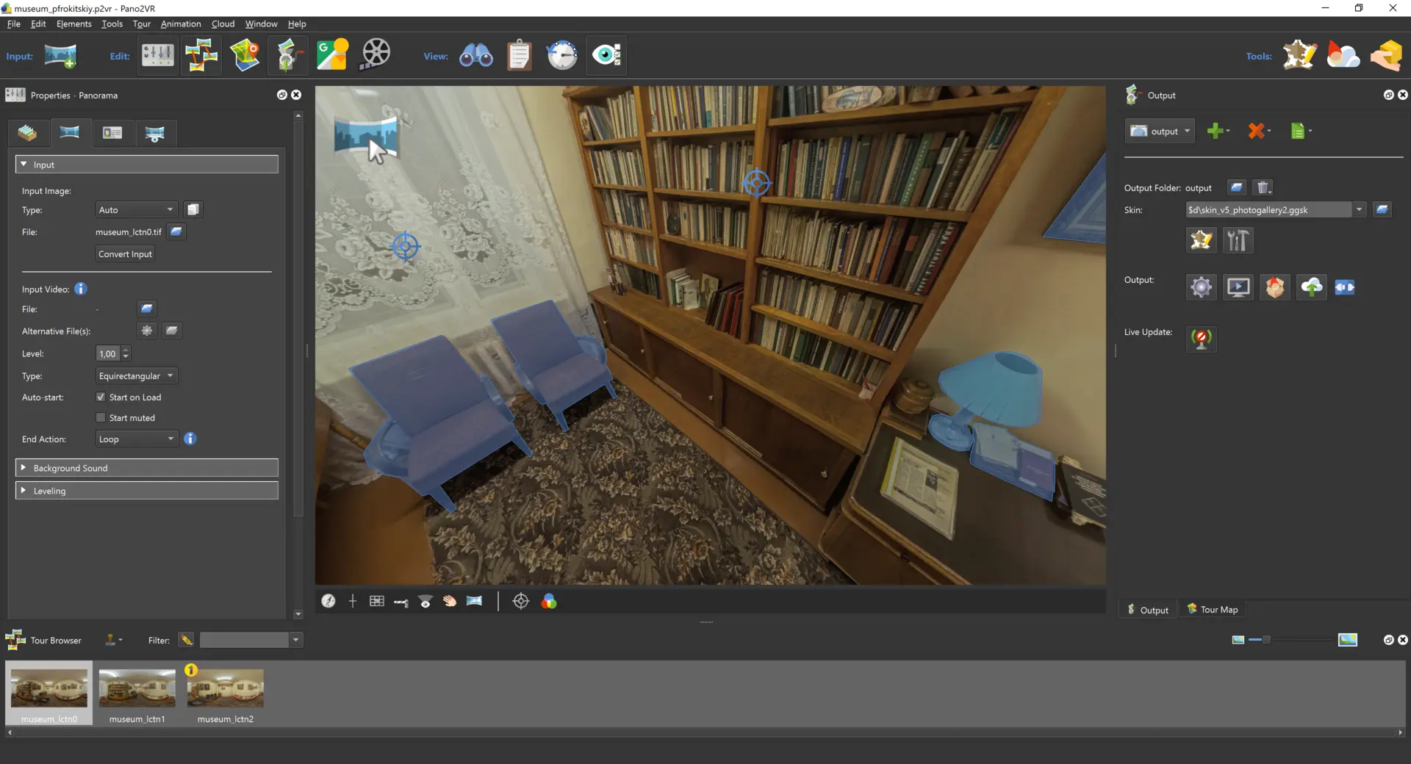The height and width of the screenshot is (764, 1411).
Task: Click the generate output gear icon
Action: pyautogui.click(x=1202, y=287)
